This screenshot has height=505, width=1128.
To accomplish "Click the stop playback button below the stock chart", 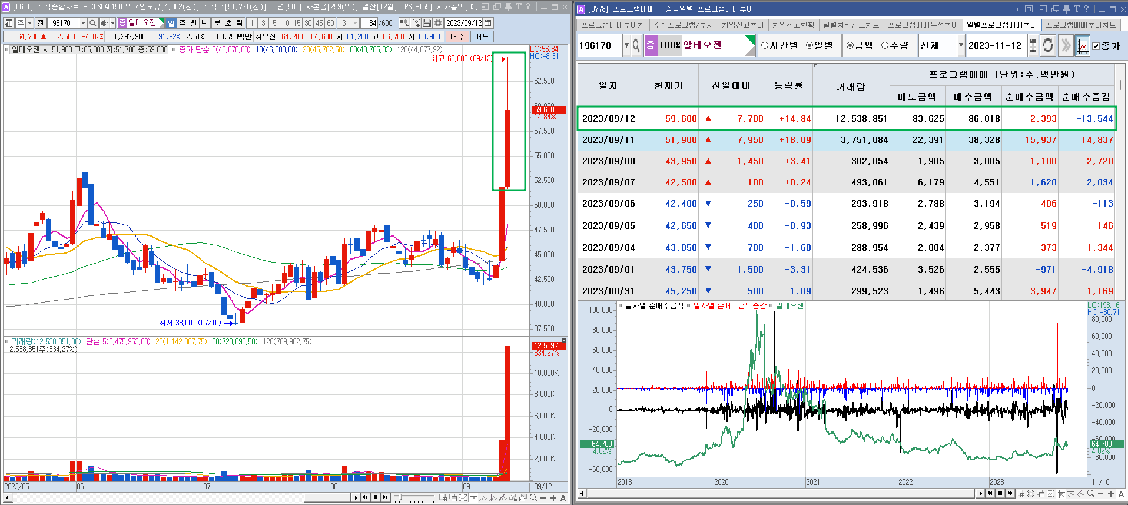I will click(376, 498).
